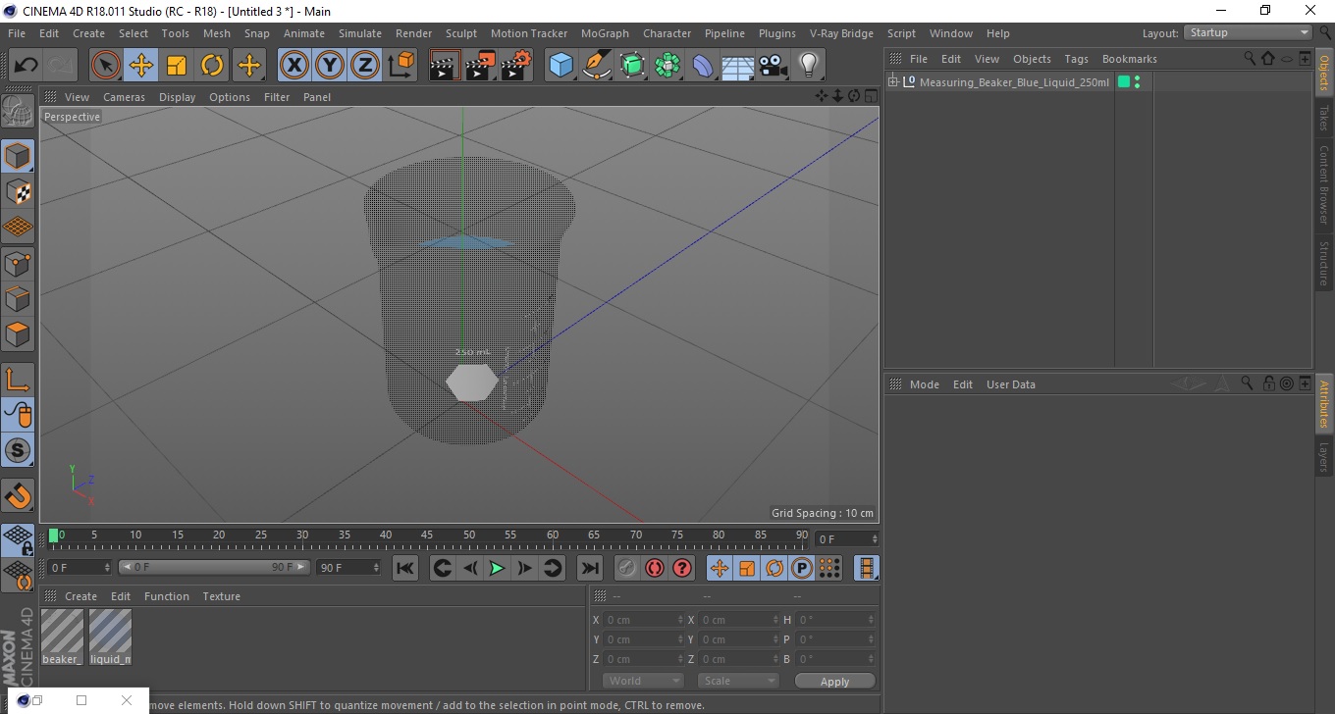The image size is (1335, 714).
Task: Open the Array modeling objects icon
Action: coord(667,66)
